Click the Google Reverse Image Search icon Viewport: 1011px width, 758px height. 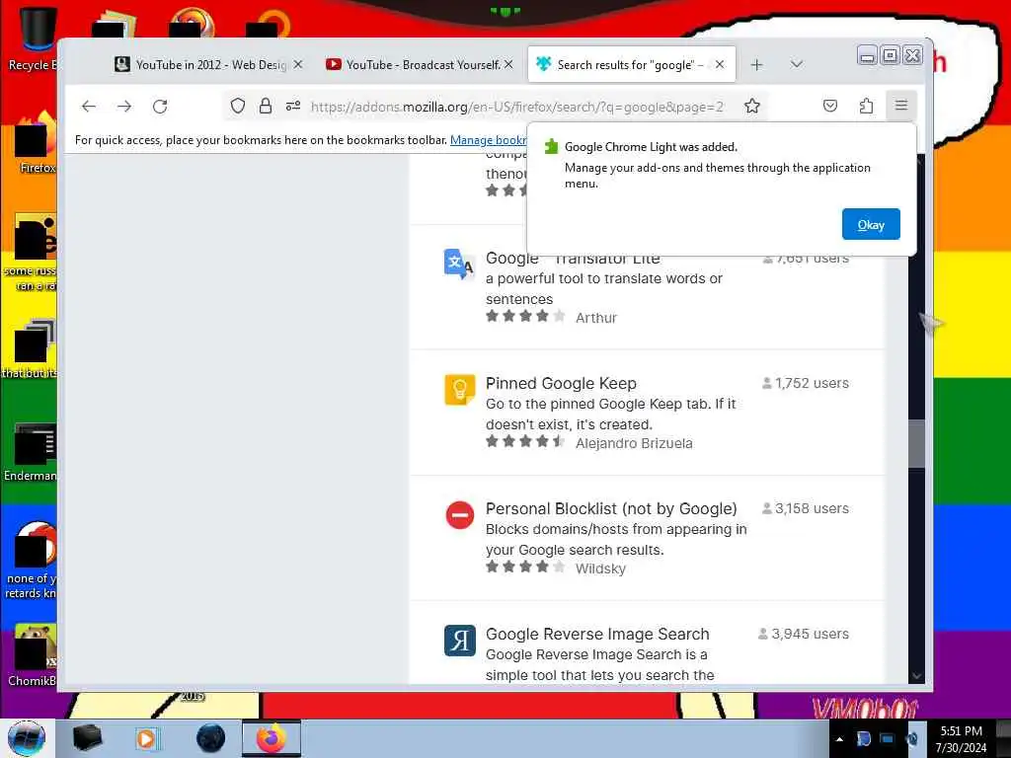point(460,641)
